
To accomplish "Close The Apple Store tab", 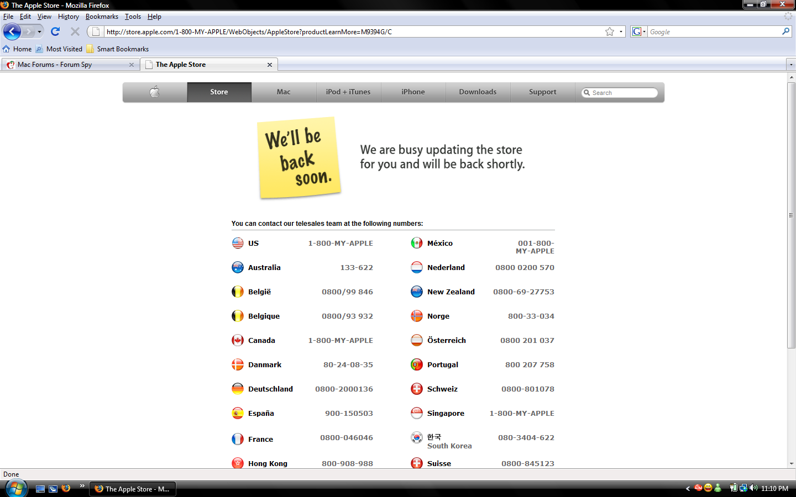I will click(270, 65).
